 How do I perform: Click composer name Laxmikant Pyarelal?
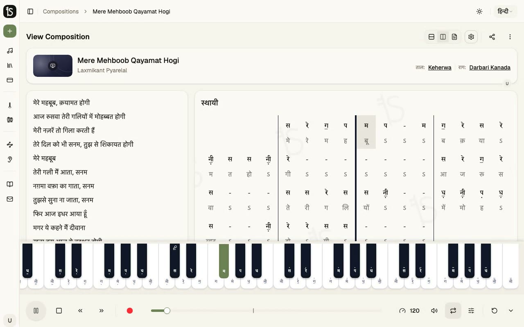pyautogui.click(x=102, y=70)
